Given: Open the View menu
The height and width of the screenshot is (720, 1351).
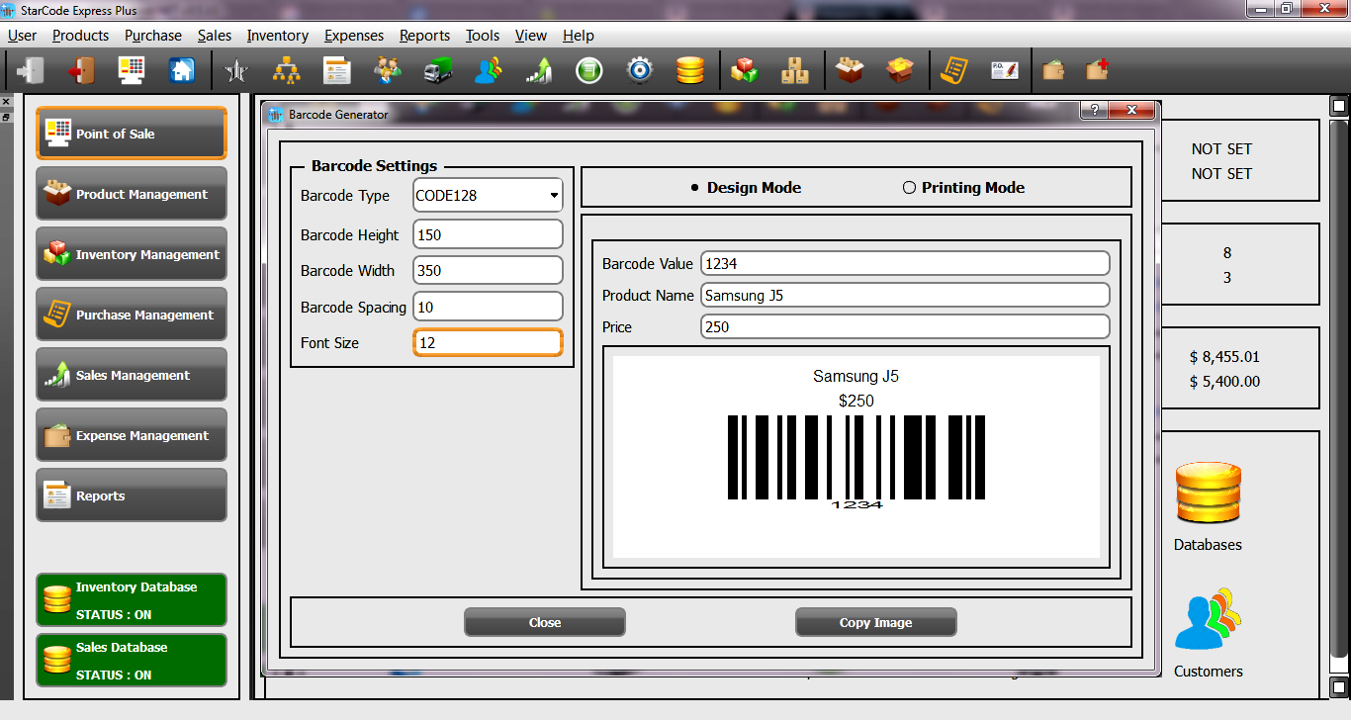Looking at the screenshot, I should [x=530, y=36].
